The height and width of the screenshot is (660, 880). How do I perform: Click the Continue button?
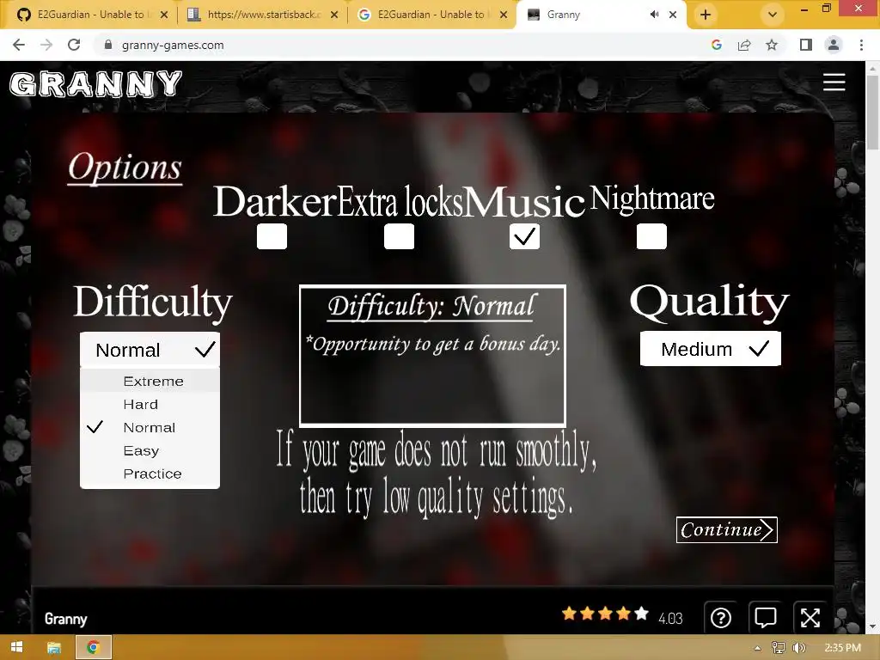727,529
